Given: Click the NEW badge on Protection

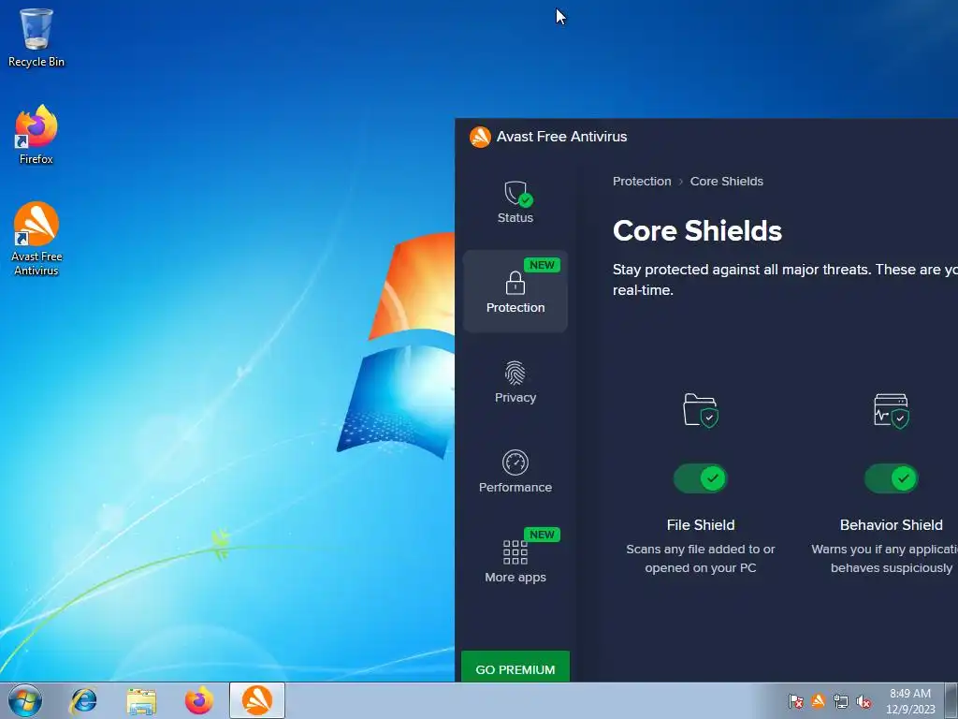Looking at the screenshot, I should 542,265.
